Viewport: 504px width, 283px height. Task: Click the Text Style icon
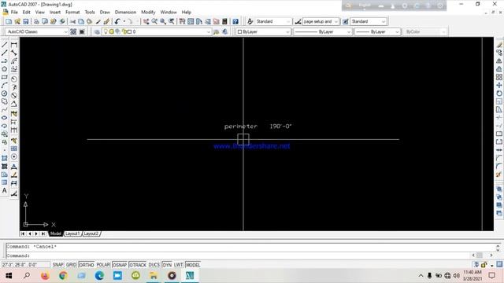(x=250, y=21)
